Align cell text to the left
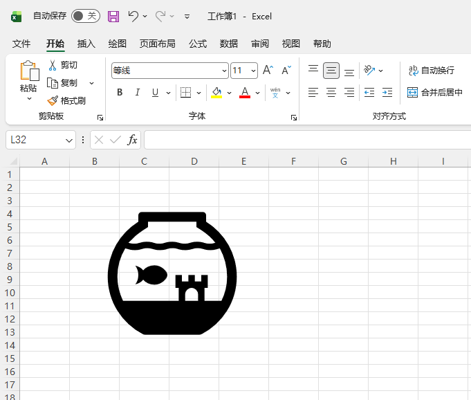This screenshot has width=471, height=400. (x=313, y=93)
